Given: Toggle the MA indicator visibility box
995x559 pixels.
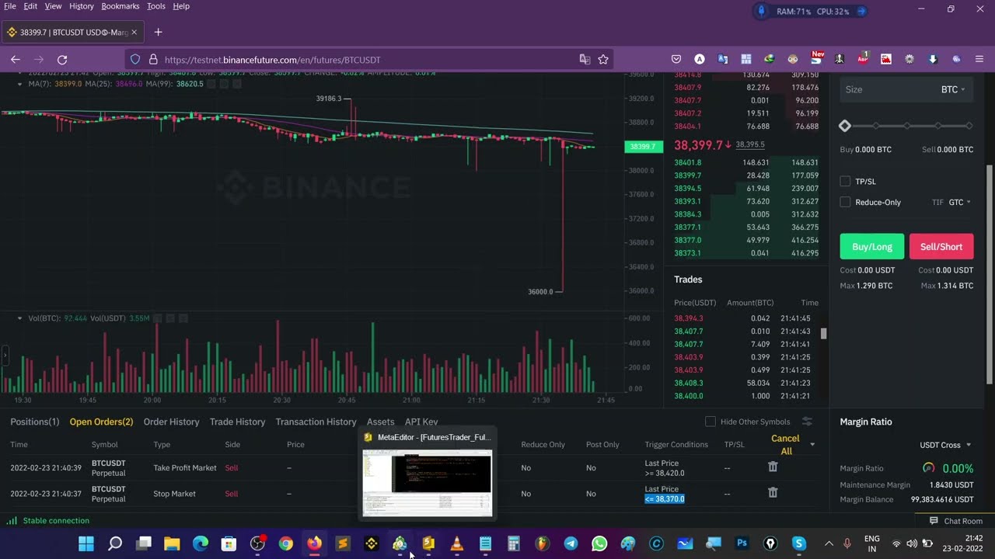Looking at the screenshot, I should click(211, 84).
